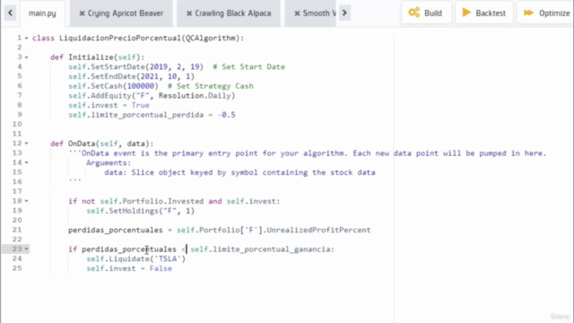
Task: Click on 'Arguments:' in the docstring
Action: point(109,162)
